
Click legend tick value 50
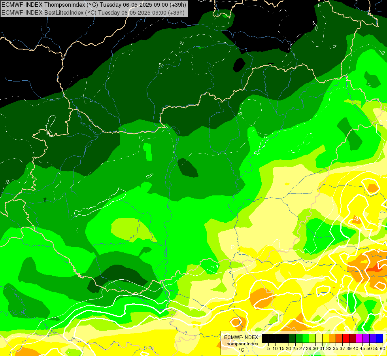point(370,348)
